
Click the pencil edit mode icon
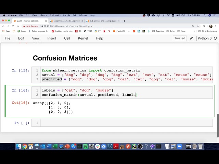(x=191, y=38)
